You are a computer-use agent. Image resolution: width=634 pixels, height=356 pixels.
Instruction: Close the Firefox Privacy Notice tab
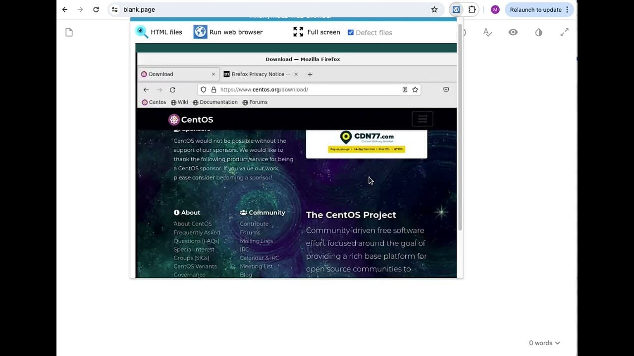tap(296, 74)
